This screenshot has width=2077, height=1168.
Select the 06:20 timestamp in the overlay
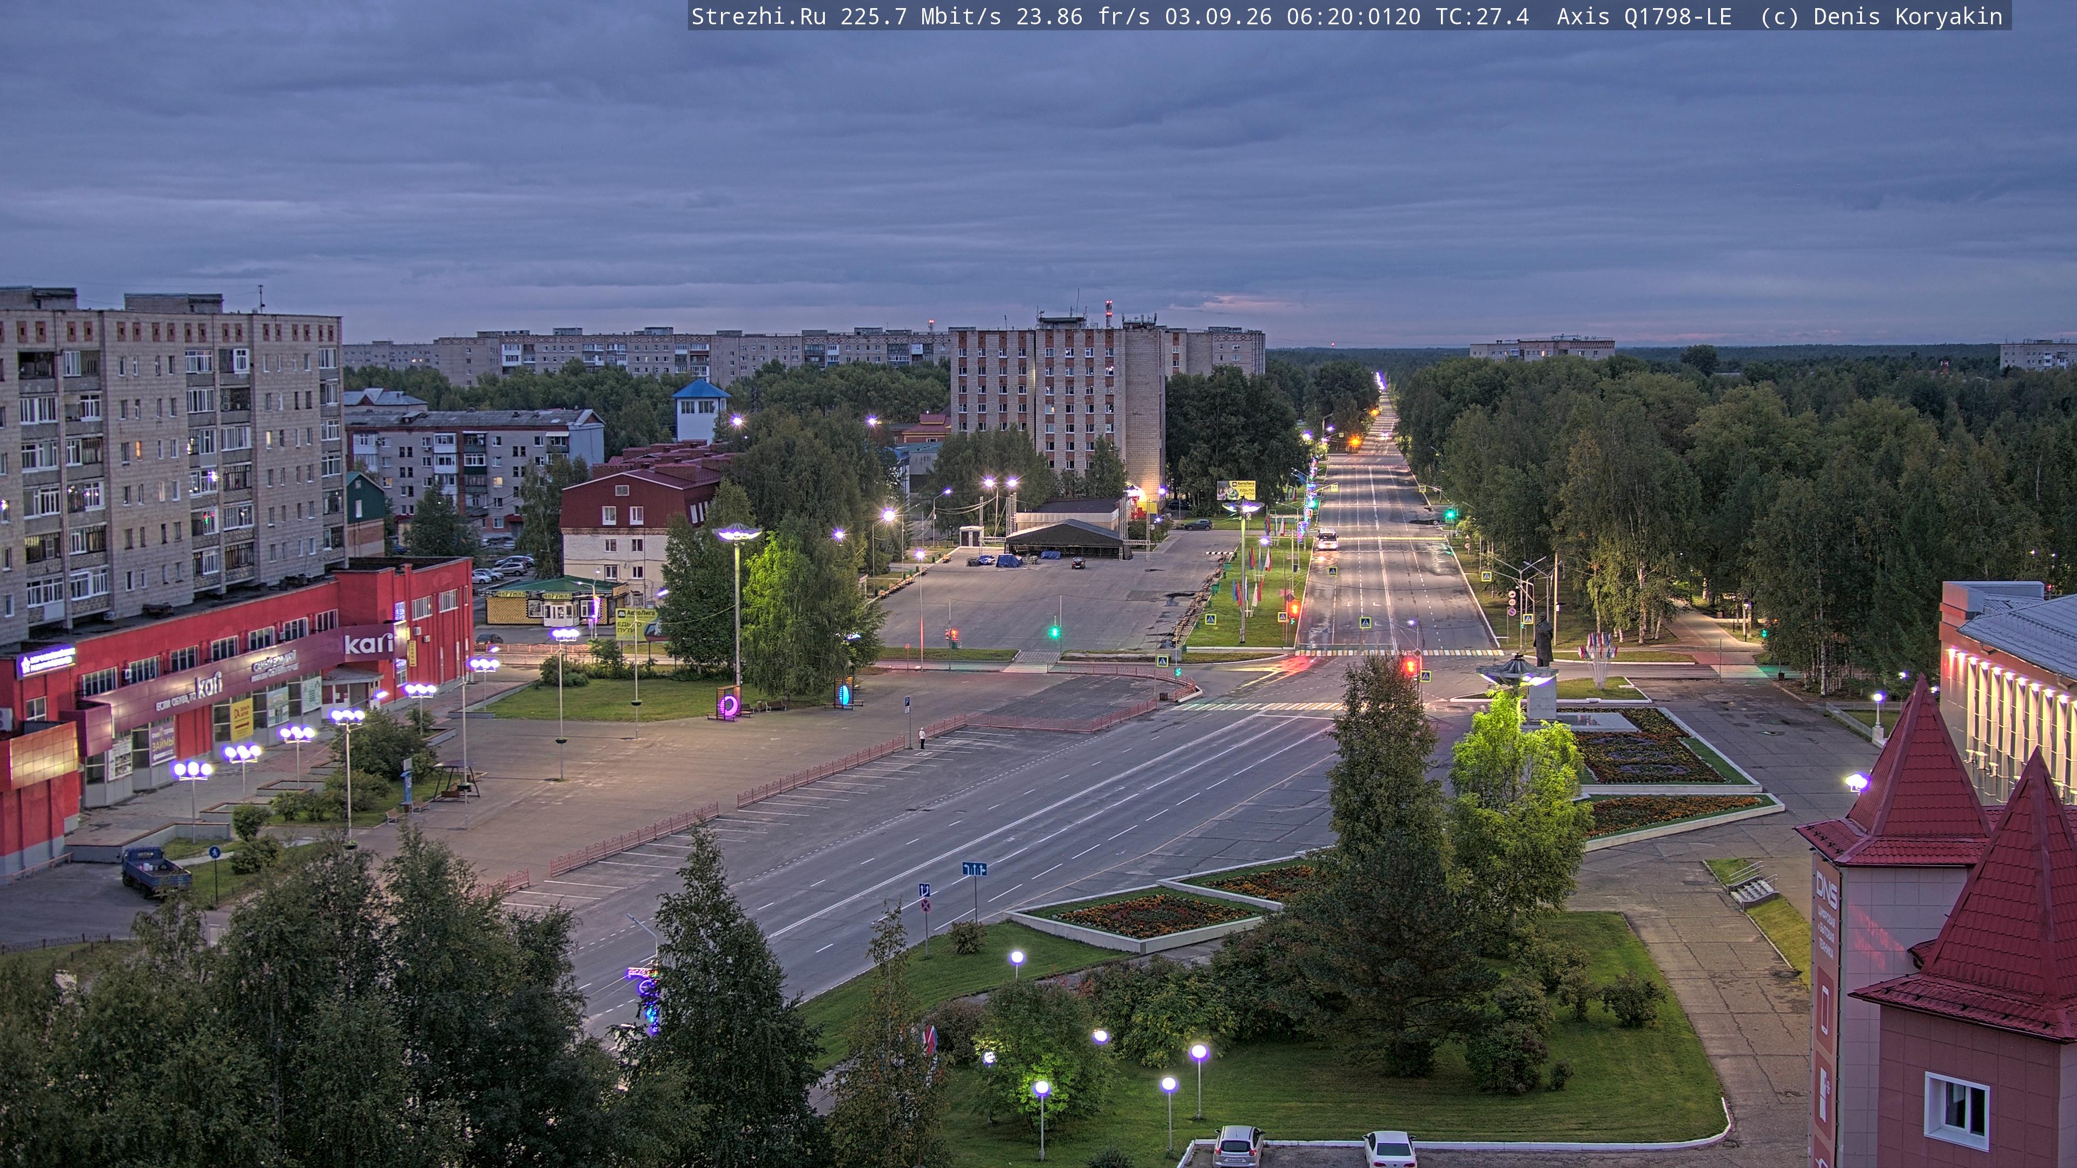point(1320,16)
